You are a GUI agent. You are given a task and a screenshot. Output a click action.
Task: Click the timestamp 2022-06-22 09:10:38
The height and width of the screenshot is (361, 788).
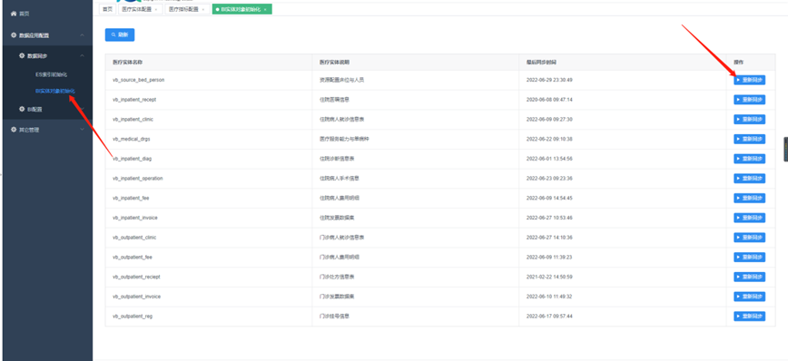coord(549,139)
